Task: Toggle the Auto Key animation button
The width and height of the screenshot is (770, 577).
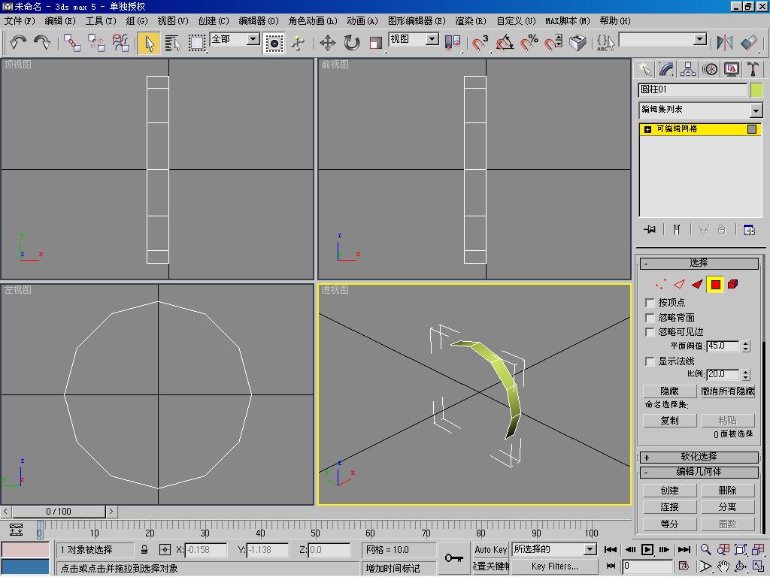Action: (x=490, y=550)
